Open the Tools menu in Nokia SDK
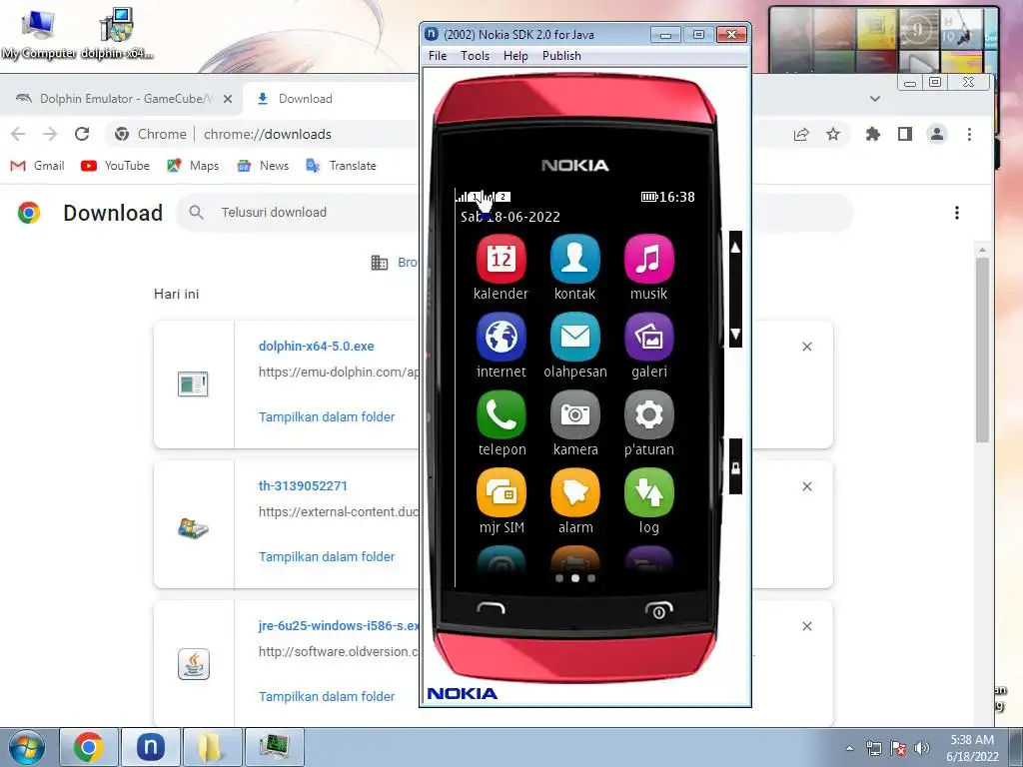1023x767 pixels. pyautogui.click(x=475, y=56)
